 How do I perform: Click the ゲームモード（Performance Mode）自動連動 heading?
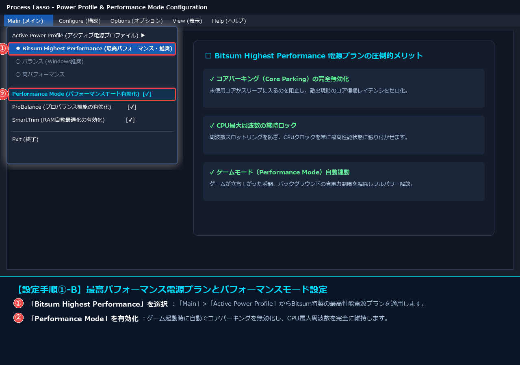click(279, 172)
